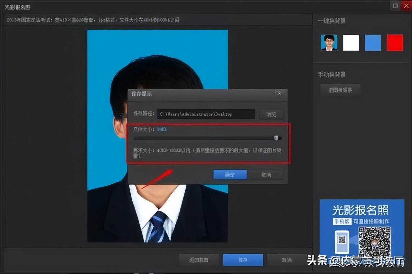Click the maximize icon on the title bar
Viewport: 412px width, 274px height.
tap(395, 5)
